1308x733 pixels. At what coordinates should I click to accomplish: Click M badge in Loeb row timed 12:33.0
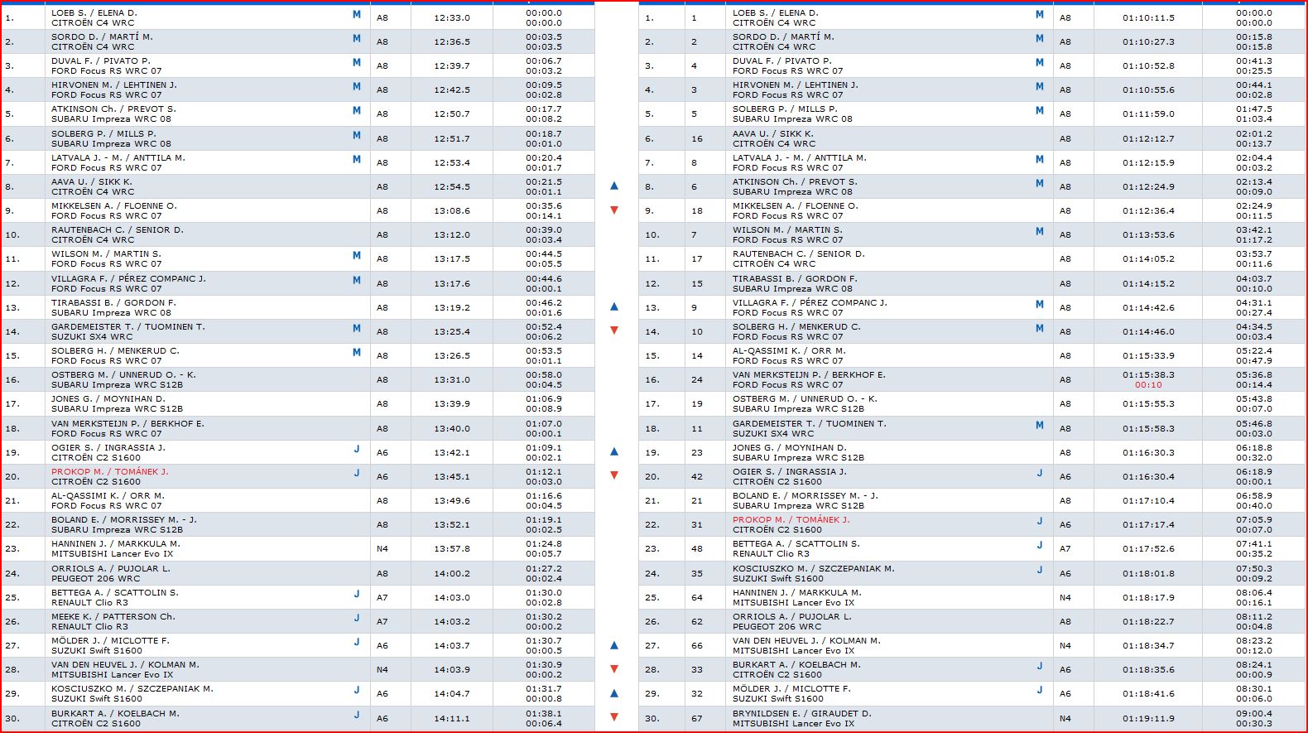point(357,14)
